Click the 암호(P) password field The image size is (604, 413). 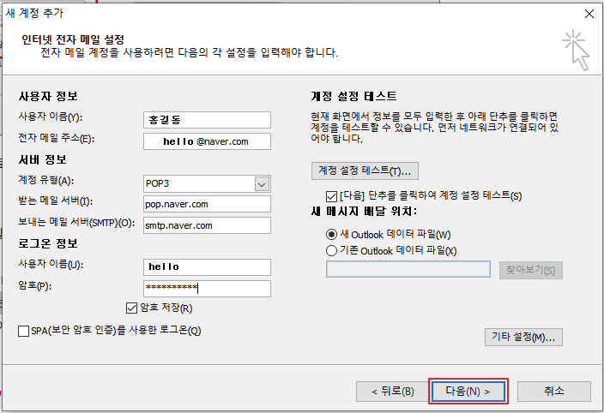[x=208, y=289]
